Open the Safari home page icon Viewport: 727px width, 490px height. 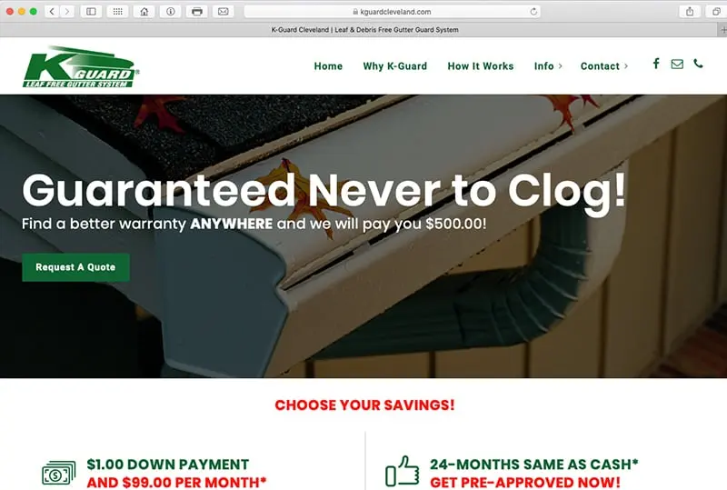point(144,12)
